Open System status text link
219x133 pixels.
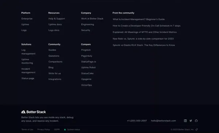click(x=73, y=129)
